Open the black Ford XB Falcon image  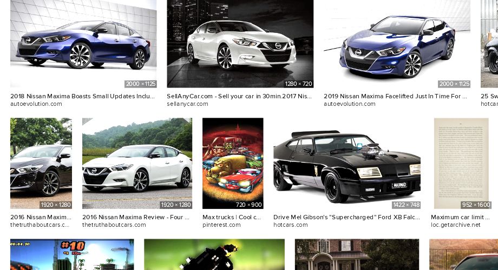click(x=346, y=163)
